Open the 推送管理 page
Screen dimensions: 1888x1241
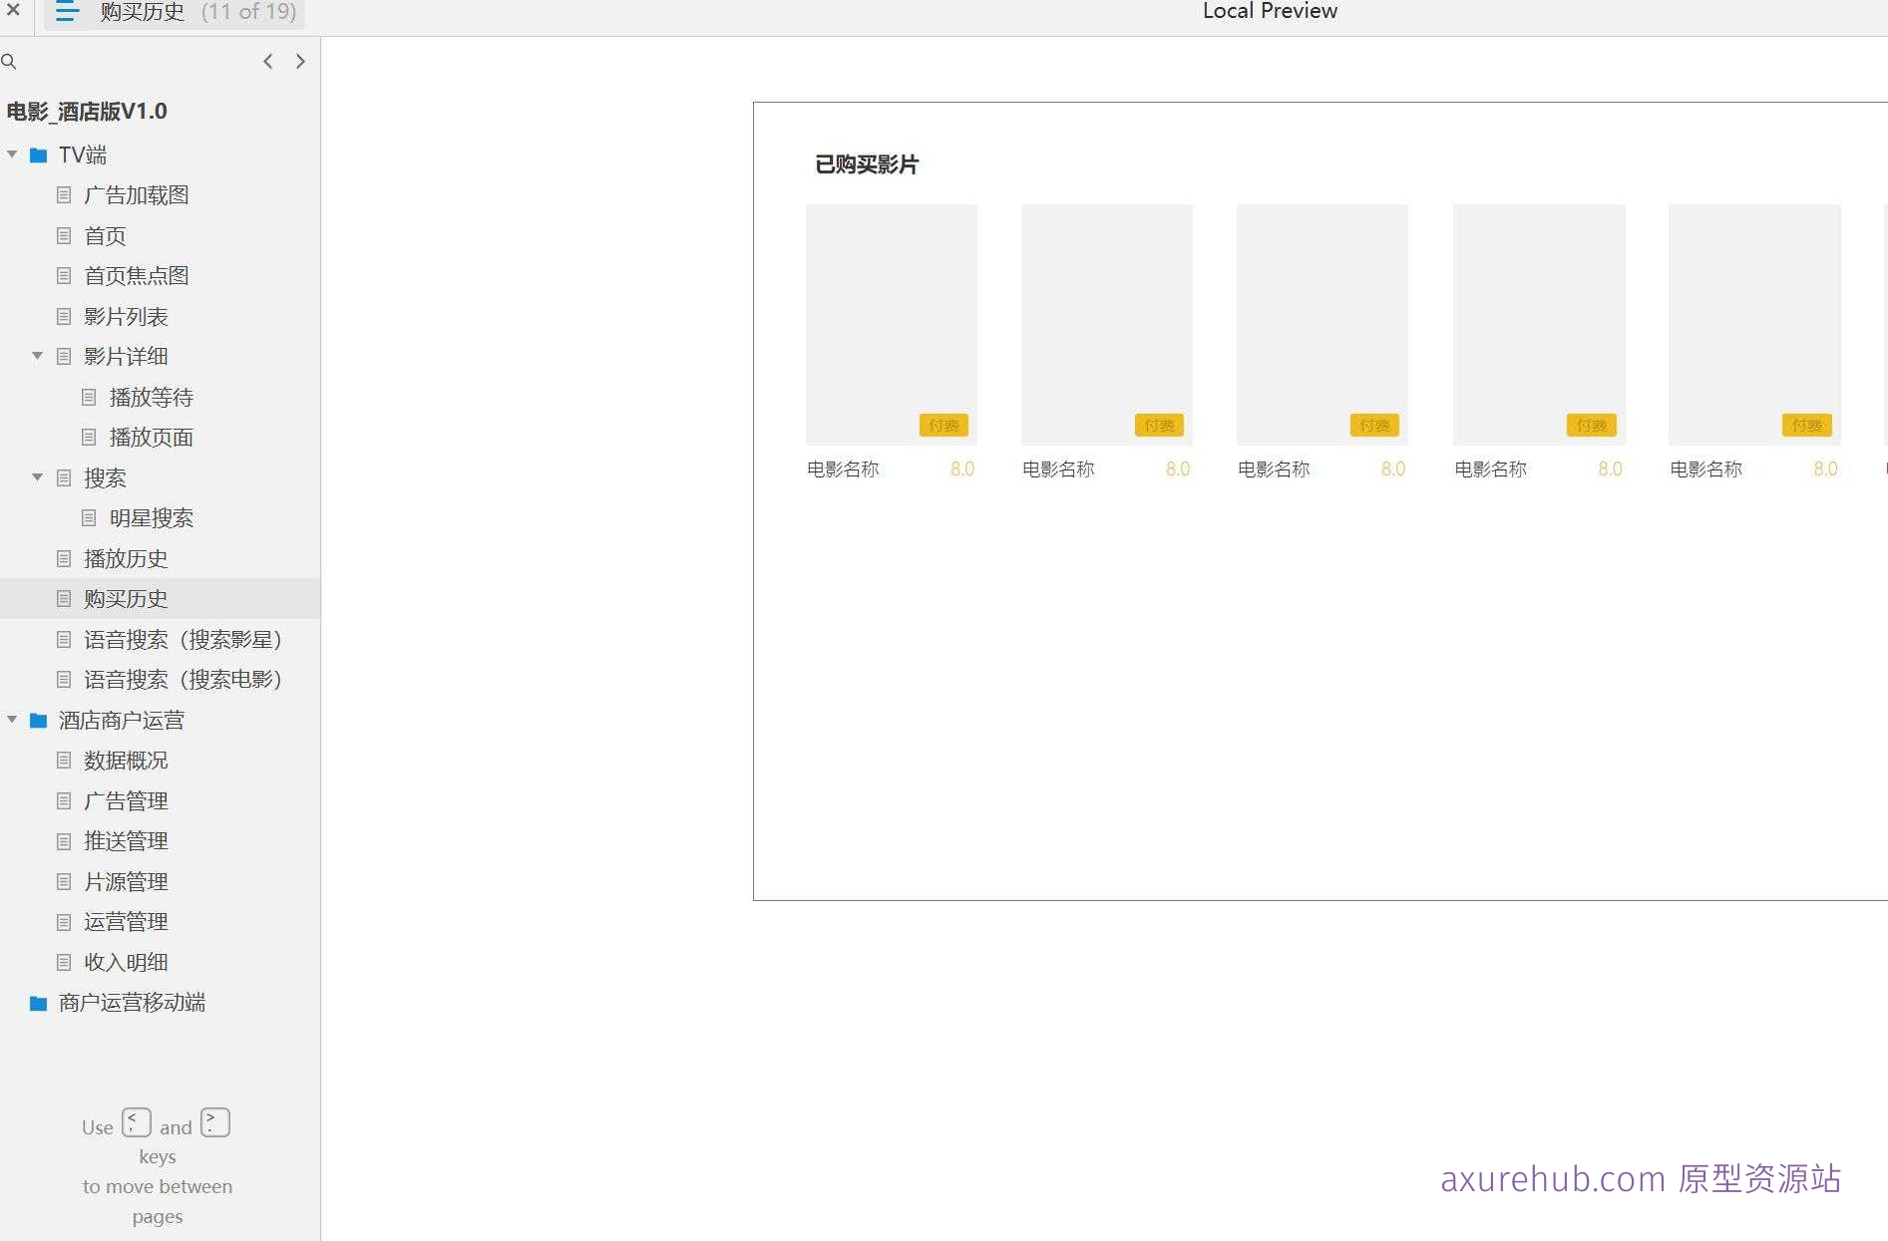coord(126,841)
